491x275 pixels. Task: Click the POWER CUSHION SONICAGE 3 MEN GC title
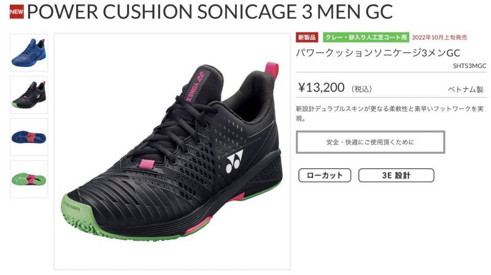click(x=210, y=11)
